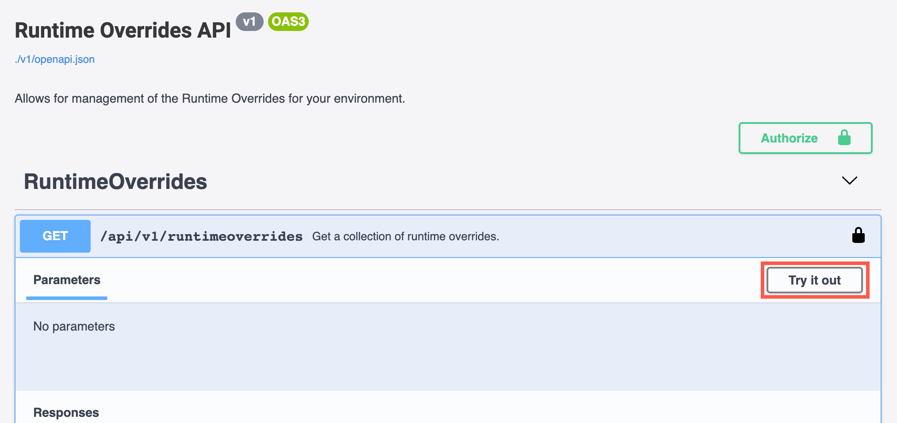
Task: Toggle the RuntimeOverrides tag heading
Action: tap(115, 181)
